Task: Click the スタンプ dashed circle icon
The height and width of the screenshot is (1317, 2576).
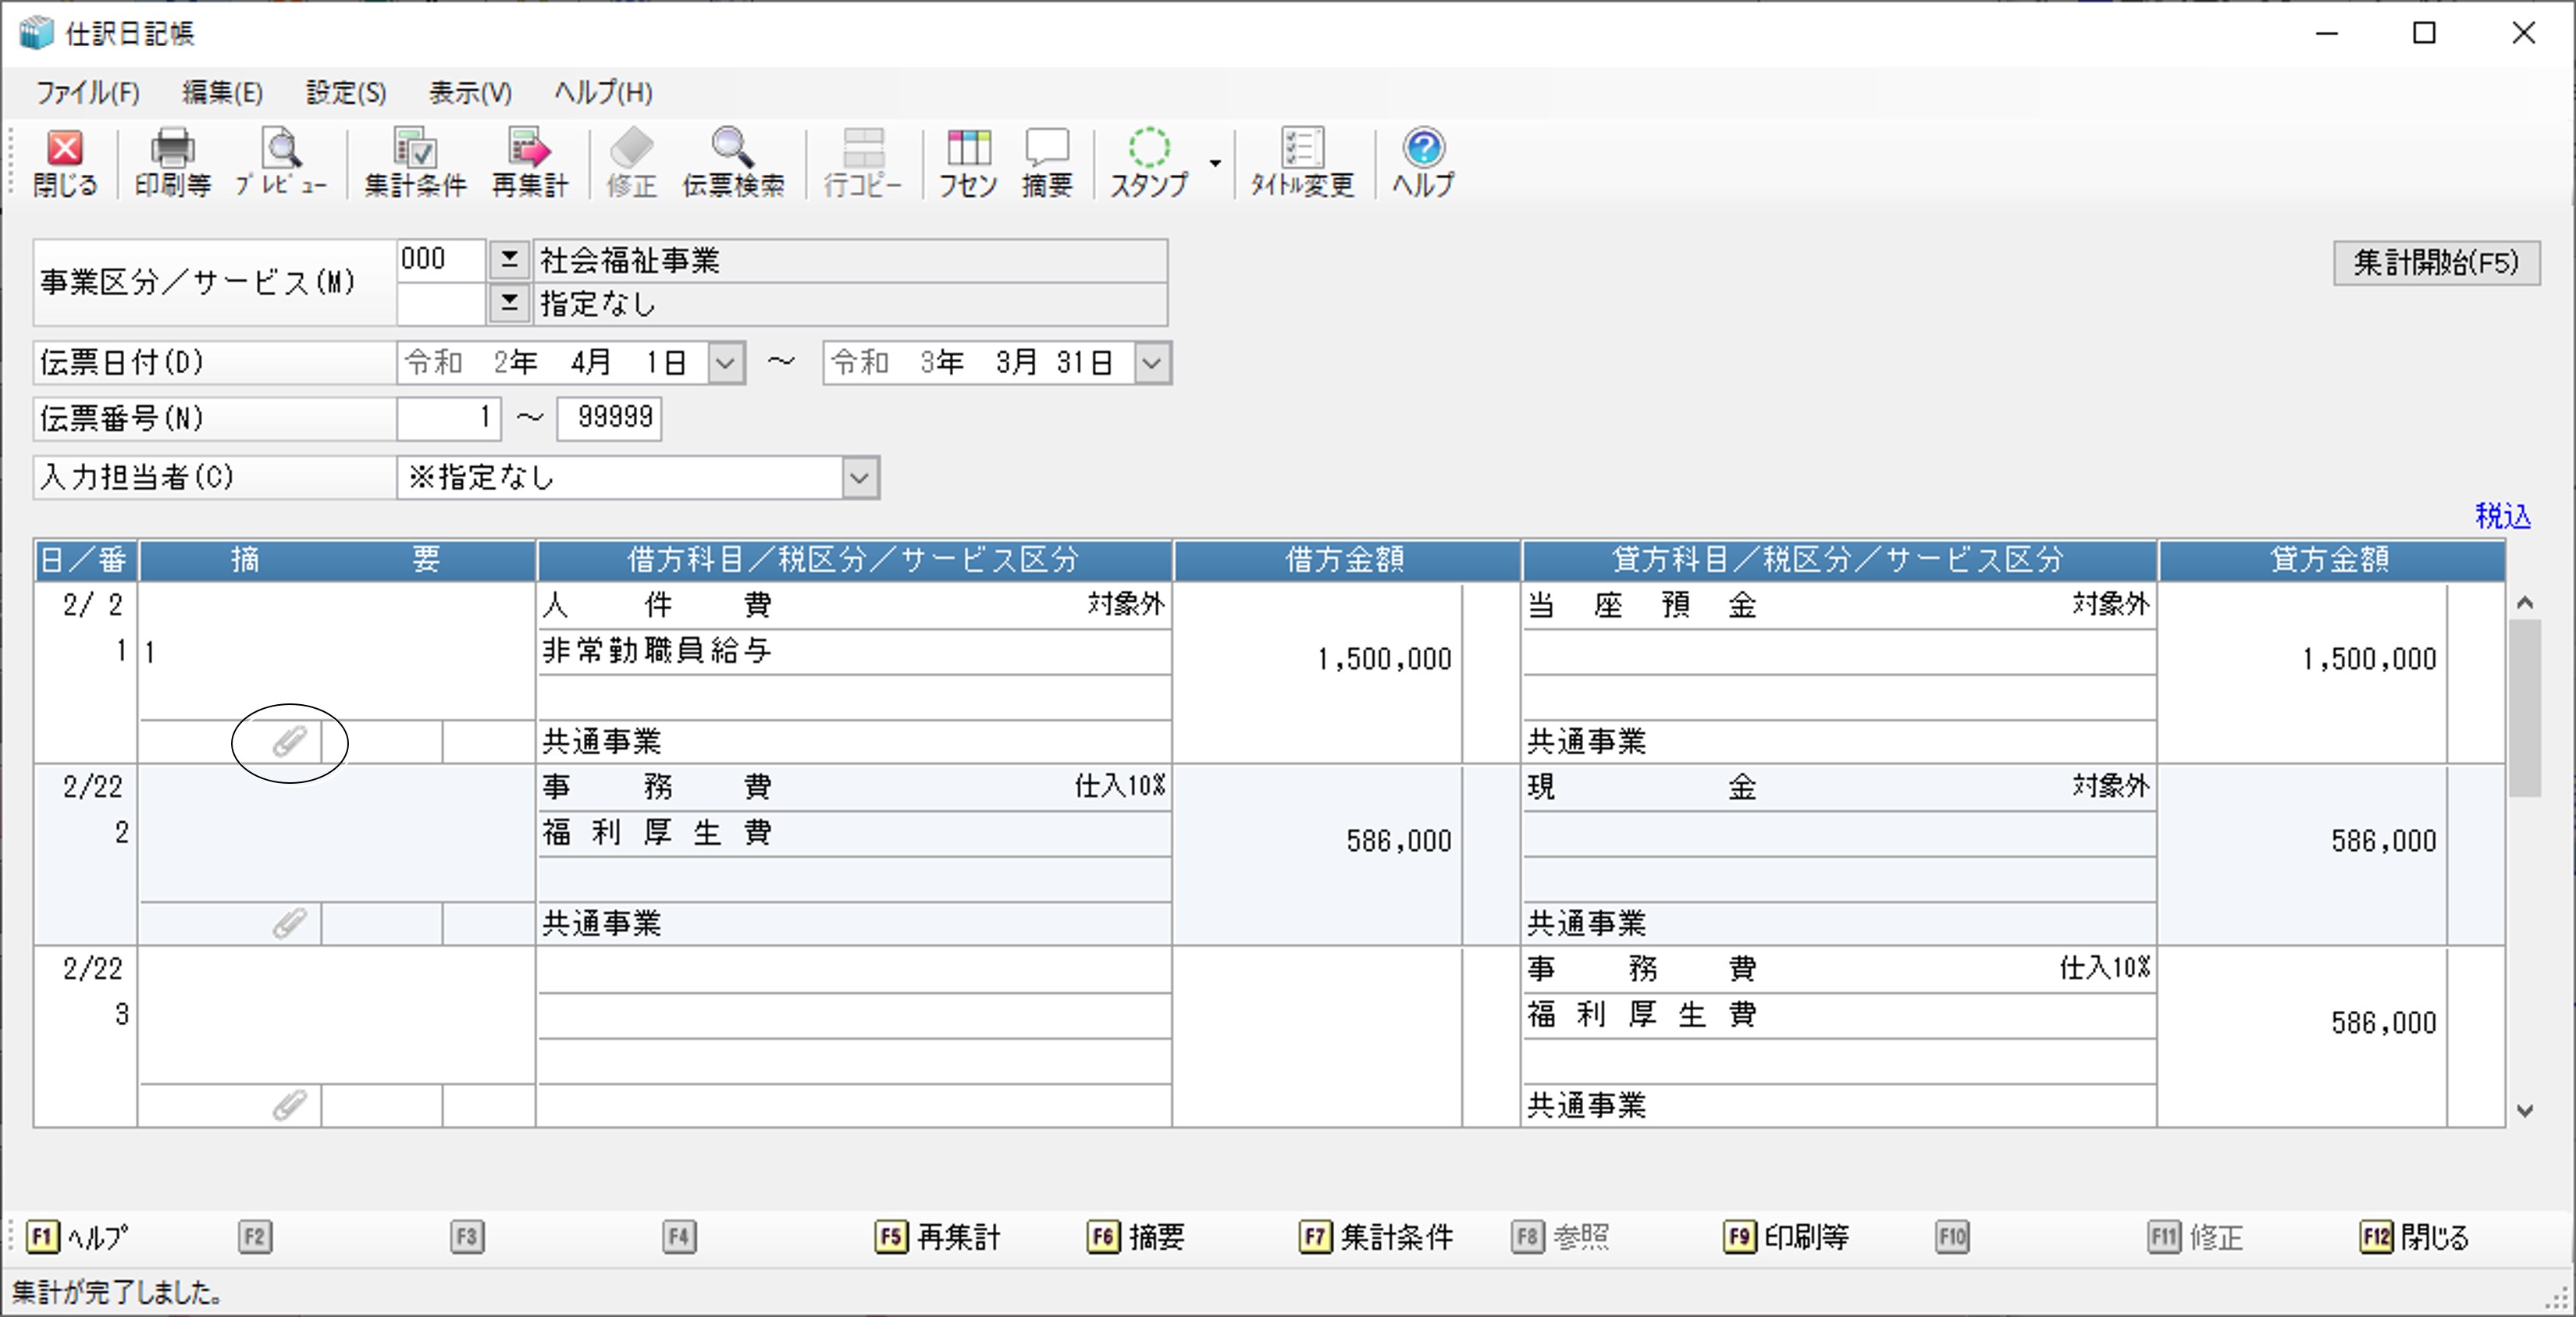Action: click(x=1149, y=162)
